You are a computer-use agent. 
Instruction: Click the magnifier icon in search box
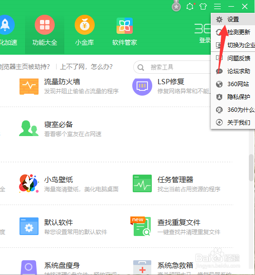[x=141, y=68]
